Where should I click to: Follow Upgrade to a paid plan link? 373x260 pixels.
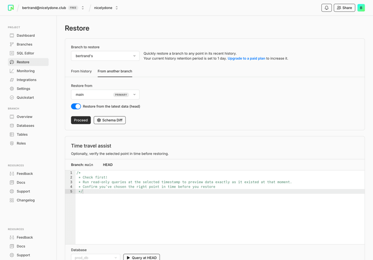[246, 58]
